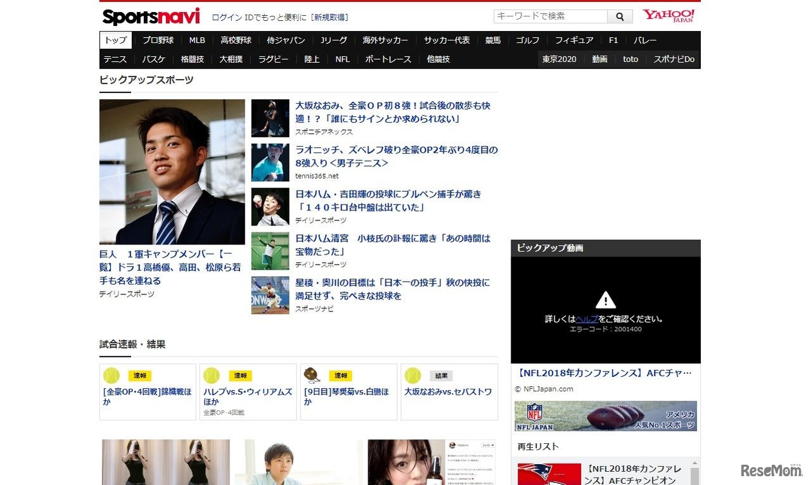Screen dimensions: 811x485
Task: Open the ラオニッチ、ズベレフ破り article
Action: (397, 156)
